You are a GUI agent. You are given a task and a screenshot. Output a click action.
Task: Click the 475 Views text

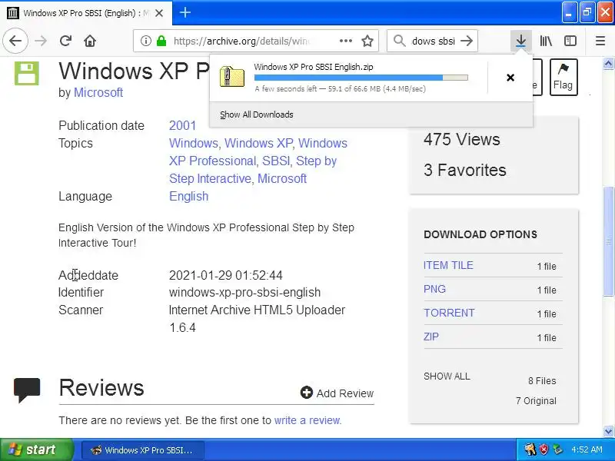click(462, 139)
